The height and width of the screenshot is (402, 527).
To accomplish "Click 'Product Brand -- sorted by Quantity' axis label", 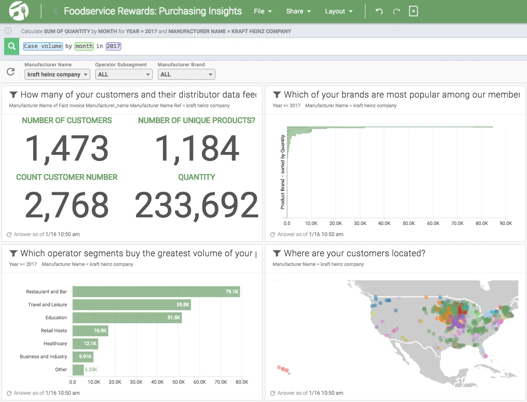I will click(x=283, y=172).
